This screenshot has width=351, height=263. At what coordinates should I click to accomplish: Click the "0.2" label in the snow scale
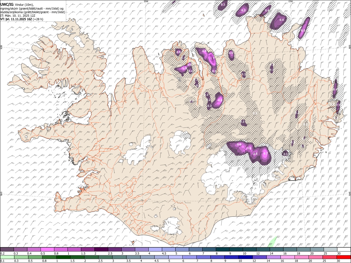pyautogui.click(x=2, y=253)
